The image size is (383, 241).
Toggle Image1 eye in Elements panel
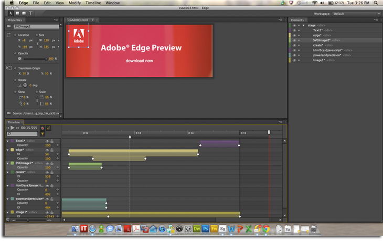(x=294, y=60)
